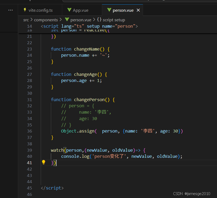
Task: Click line number 23 in gutter
Action: coord(30,49)
